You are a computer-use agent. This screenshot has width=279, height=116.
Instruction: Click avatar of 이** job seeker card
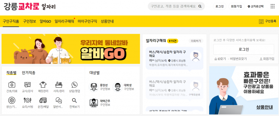196,56
